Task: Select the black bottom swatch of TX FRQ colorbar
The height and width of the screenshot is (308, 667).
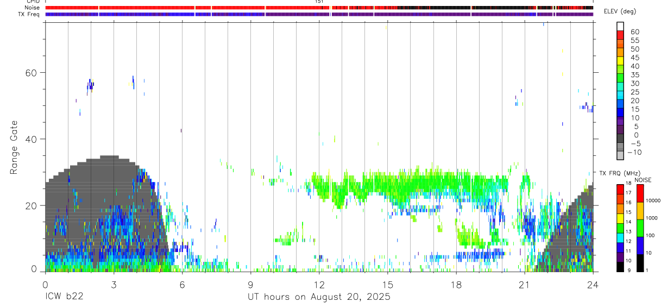Action: pyautogui.click(x=620, y=267)
